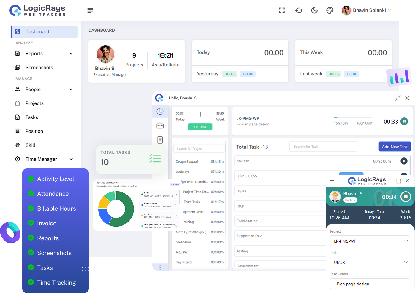Open the Project dropdown showing LR-PMS-WP
415x293 pixels.
(370, 241)
